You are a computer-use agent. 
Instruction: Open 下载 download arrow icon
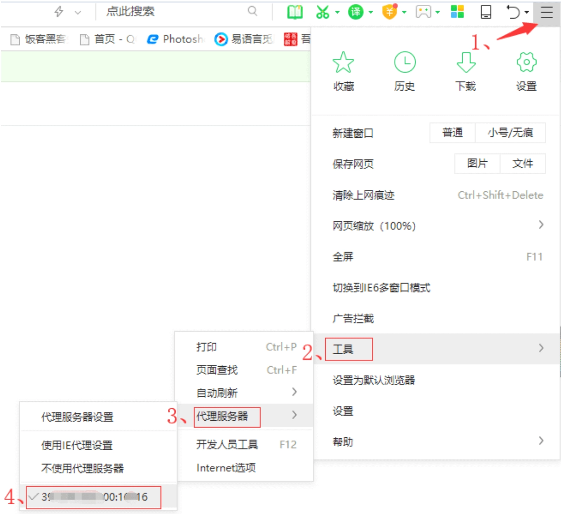[x=465, y=63]
